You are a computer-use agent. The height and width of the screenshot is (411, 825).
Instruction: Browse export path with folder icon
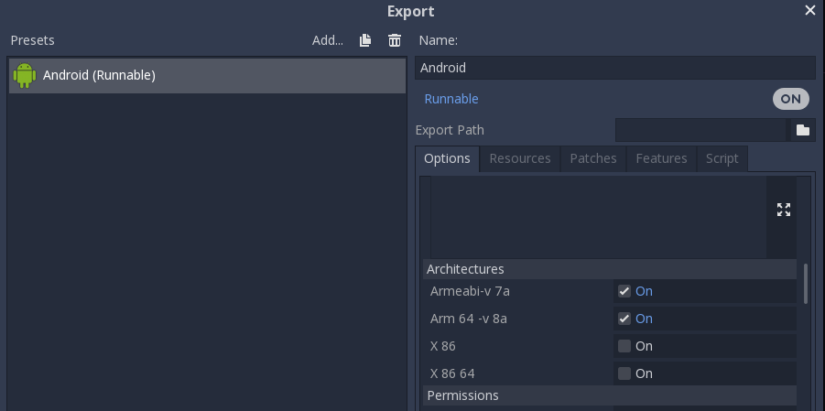[x=803, y=130]
